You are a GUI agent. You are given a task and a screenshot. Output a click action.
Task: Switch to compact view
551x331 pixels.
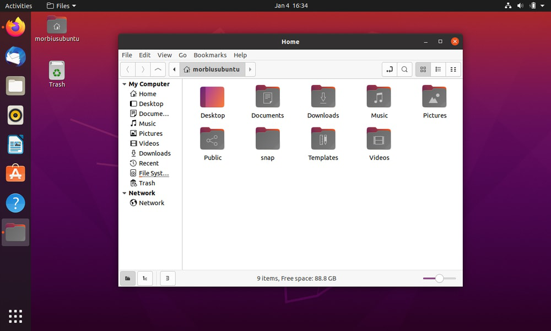coord(453,70)
